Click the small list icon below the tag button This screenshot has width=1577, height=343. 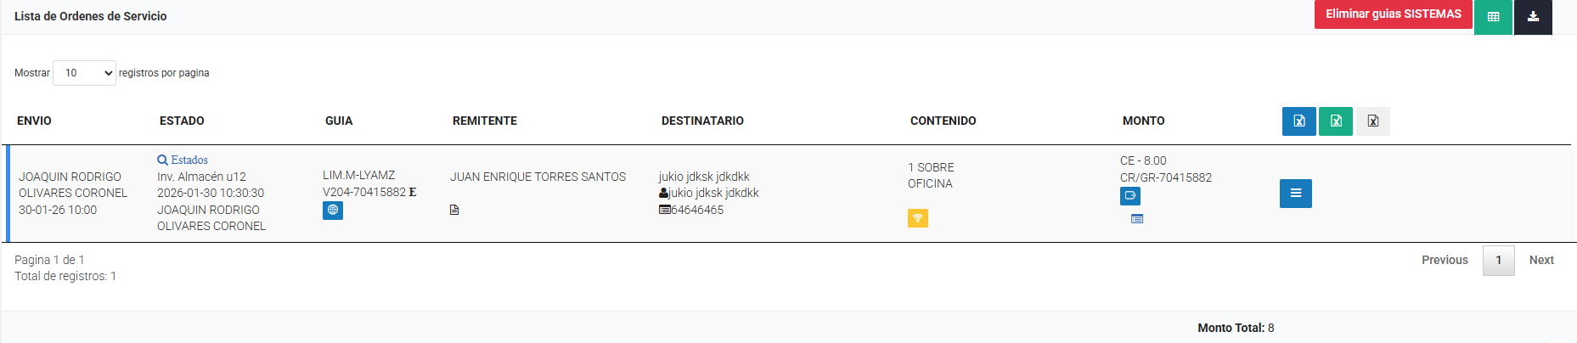click(1137, 219)
